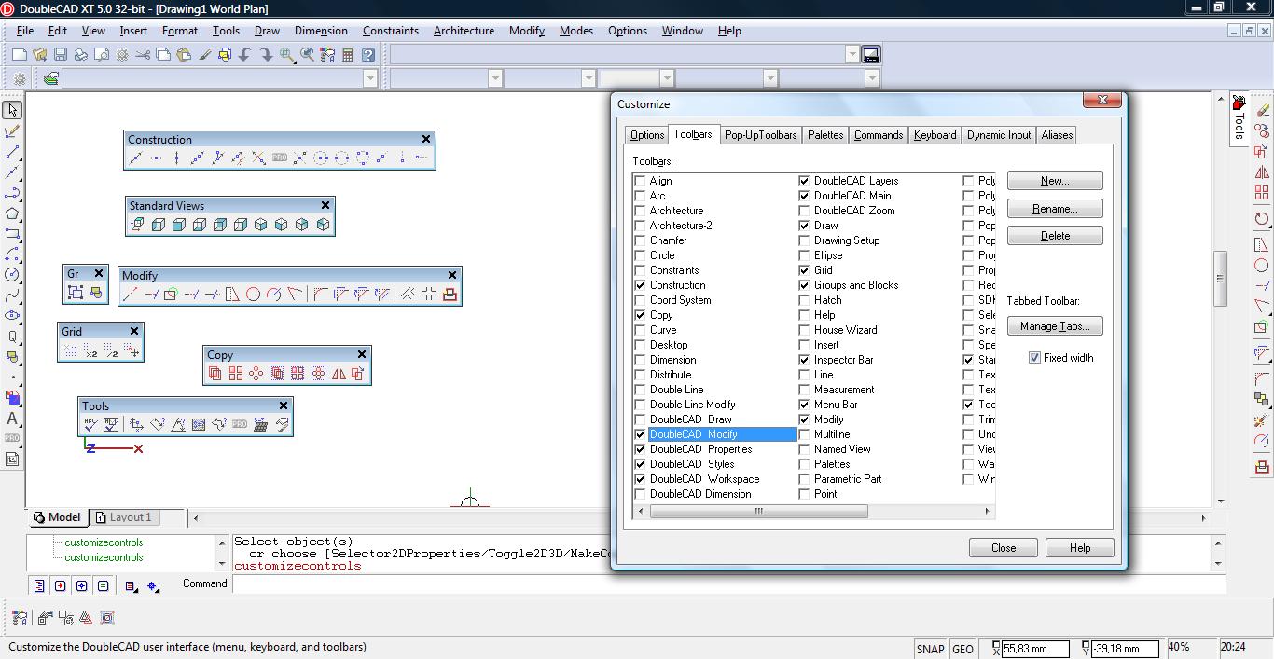1274x659 pixels.
Task: Click the New... toolbar button
Action: (x=1055, y=181)
